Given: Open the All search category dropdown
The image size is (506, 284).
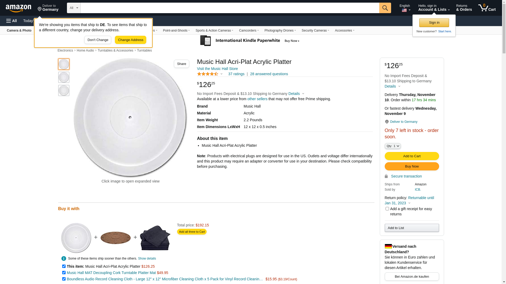Looking at the screenshot, I should [74, 8].
